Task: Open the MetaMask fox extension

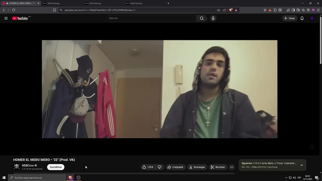Action: [x=270, y=10]
